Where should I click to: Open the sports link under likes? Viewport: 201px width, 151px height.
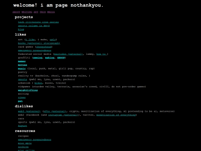click(23, 79)
